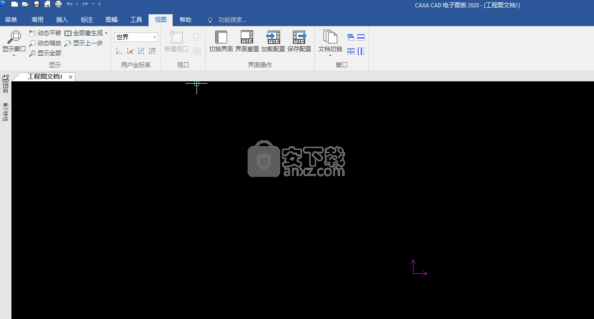Cascade windows with the cascade icon
Screen dimensions: 594x319
pyautogui.click(x=350, y=37)
